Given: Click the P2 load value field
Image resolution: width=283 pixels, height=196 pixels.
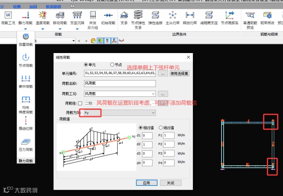Looking at the screenshot, I should (x=169, y=144).
